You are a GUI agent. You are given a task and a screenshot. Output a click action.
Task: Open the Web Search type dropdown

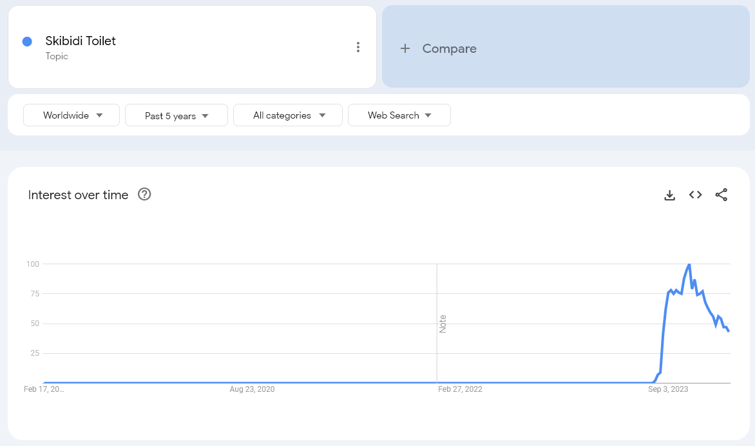[399, 115]
